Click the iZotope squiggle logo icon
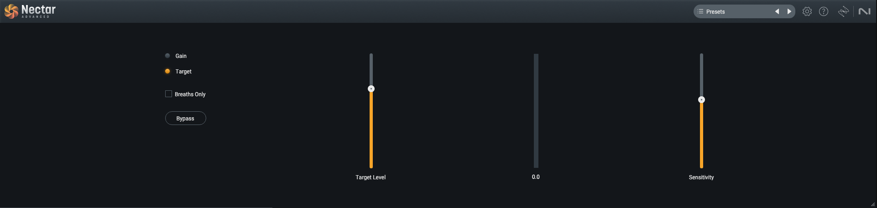The image size is (877, 208). point(843,11)
